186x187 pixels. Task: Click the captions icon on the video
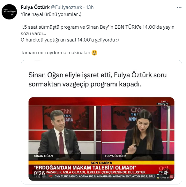166,105
